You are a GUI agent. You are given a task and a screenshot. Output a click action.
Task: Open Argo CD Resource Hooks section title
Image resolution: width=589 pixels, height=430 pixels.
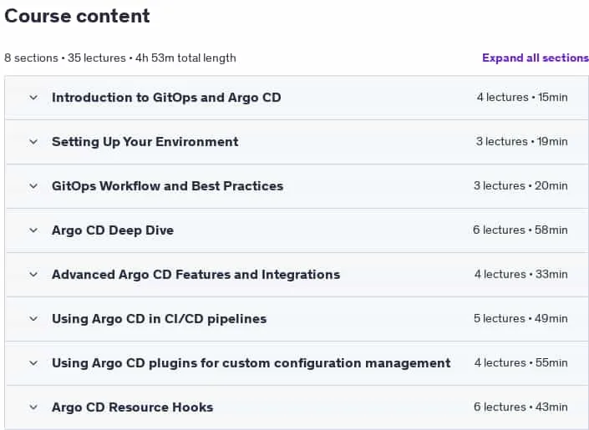[x=133, y=407]
